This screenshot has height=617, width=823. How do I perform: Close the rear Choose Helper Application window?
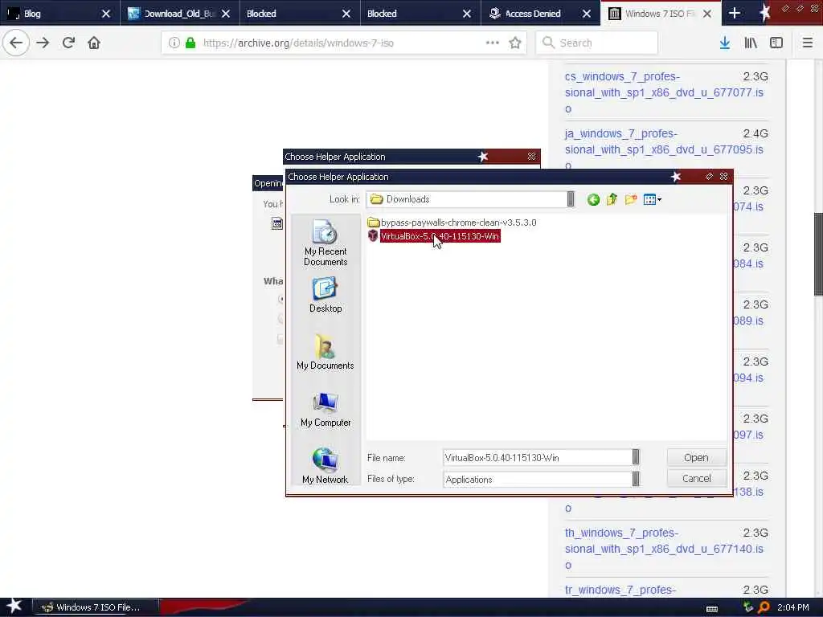531,157
